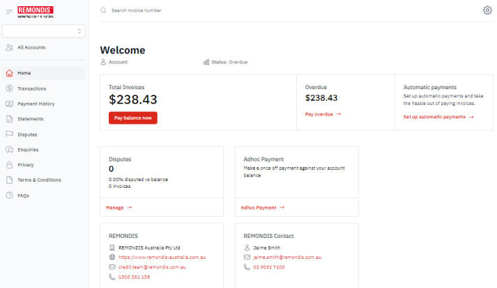Click the 1300 251 138 phone link

pyautogui.click(x=134, y=278)
